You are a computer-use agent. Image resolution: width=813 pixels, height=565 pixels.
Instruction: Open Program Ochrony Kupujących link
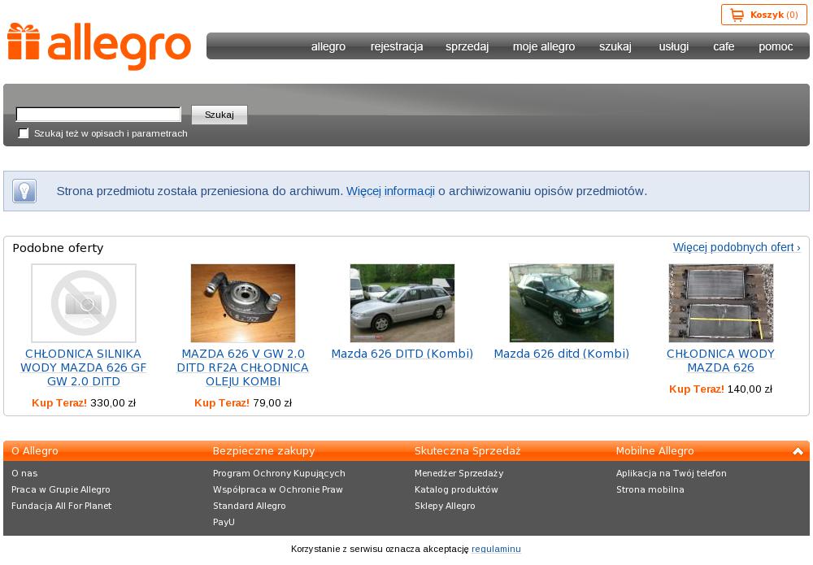[279, 473]
